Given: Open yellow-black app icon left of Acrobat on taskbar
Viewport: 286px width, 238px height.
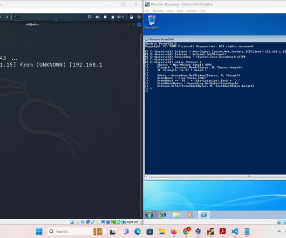Looking at the screenshot, I should [210, 232].
